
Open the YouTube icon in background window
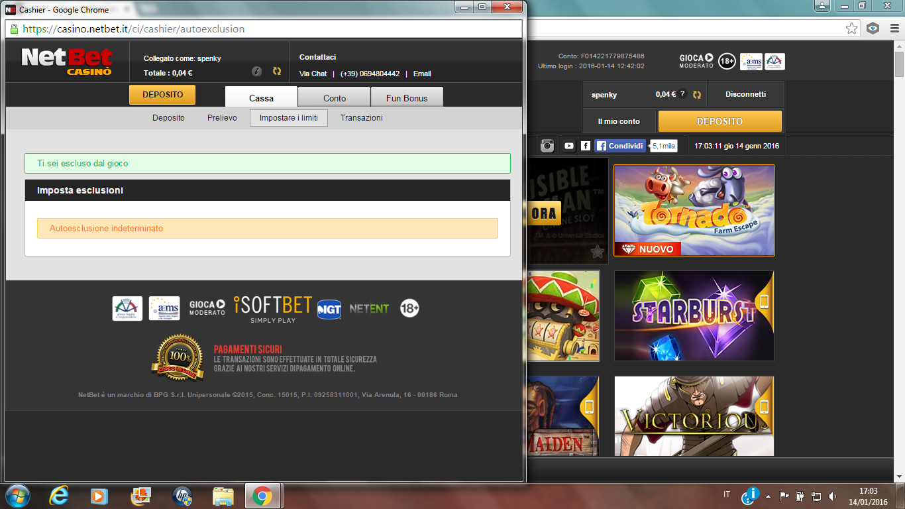coord(569,146)
